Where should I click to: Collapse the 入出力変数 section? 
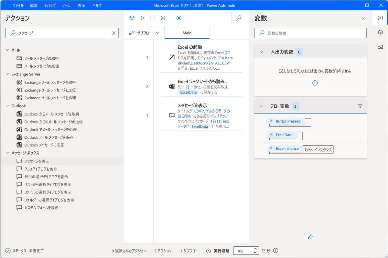[261, 52]
